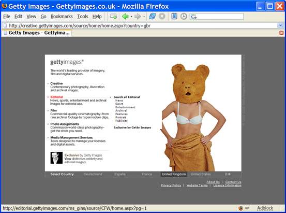Click the green Back arrow button
Screen dimensions: 286x213
point(125,17)
